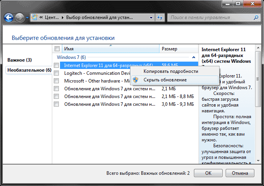
Task: Click the Control Panel icon in address bar
Action: point(34,17)
